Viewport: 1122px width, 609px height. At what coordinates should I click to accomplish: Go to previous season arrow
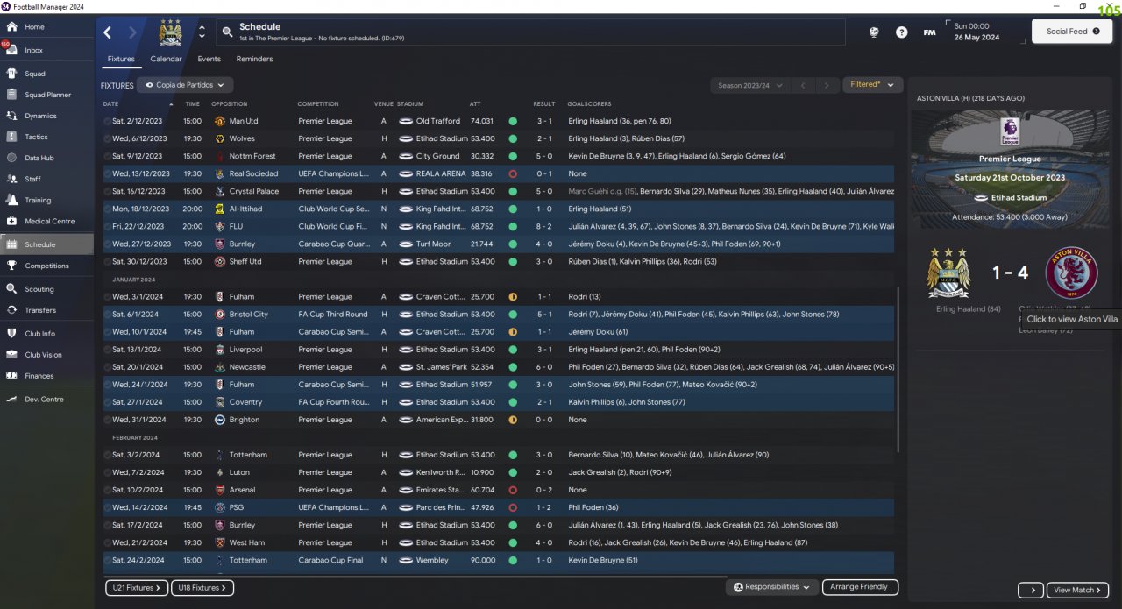click(803, 85)
